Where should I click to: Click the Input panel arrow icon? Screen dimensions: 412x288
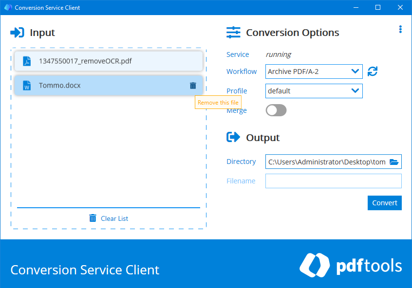[18, 32]
